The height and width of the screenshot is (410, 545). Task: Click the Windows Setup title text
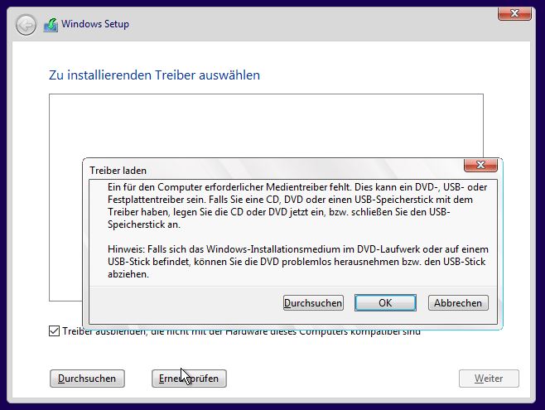(97, 24)
